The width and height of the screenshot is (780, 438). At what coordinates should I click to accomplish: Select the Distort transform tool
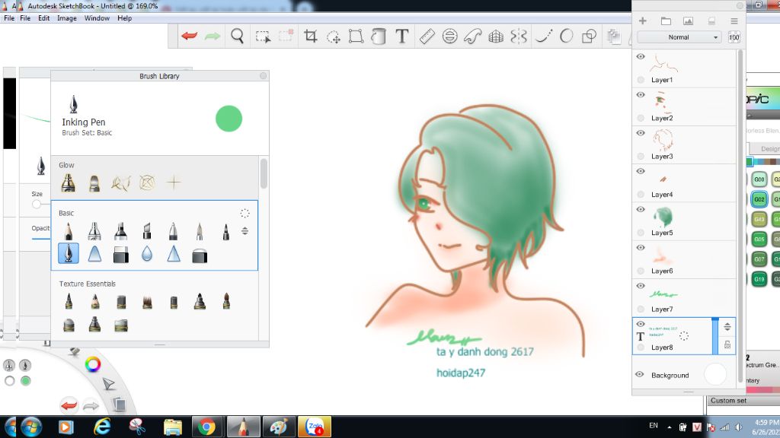coord(356,36)
